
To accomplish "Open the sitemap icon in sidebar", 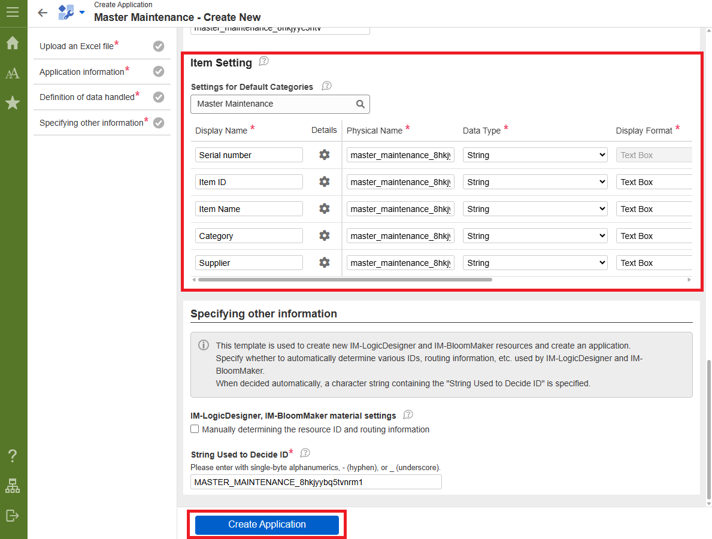I will tap(13, 486).
